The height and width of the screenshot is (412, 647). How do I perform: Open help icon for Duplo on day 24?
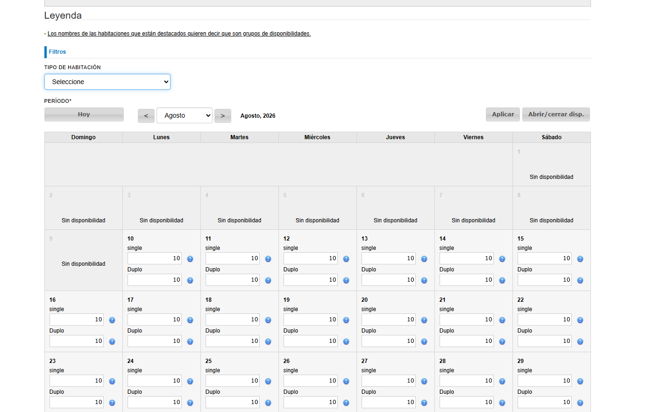point(190,403)
